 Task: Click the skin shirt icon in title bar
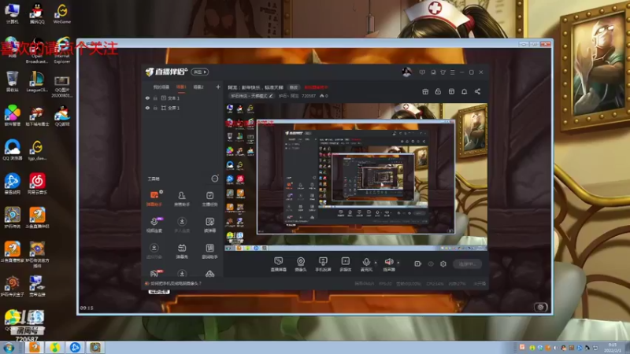443,72
